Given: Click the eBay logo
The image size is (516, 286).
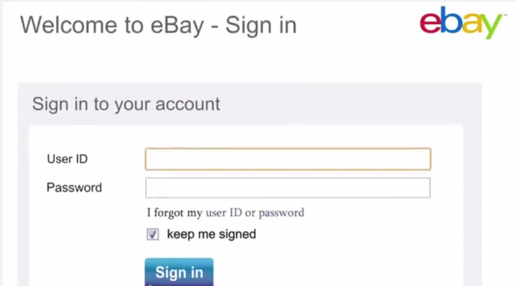Looking at the screenshot, I should (x=461, y=22).
